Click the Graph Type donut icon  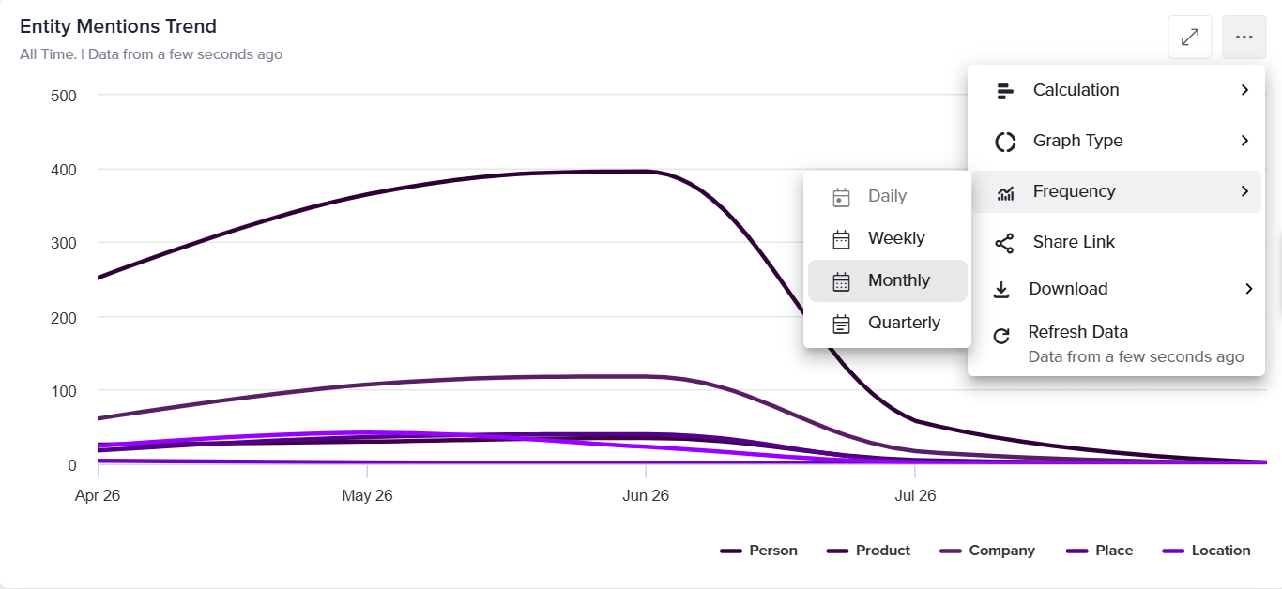tap(1005, 142)
